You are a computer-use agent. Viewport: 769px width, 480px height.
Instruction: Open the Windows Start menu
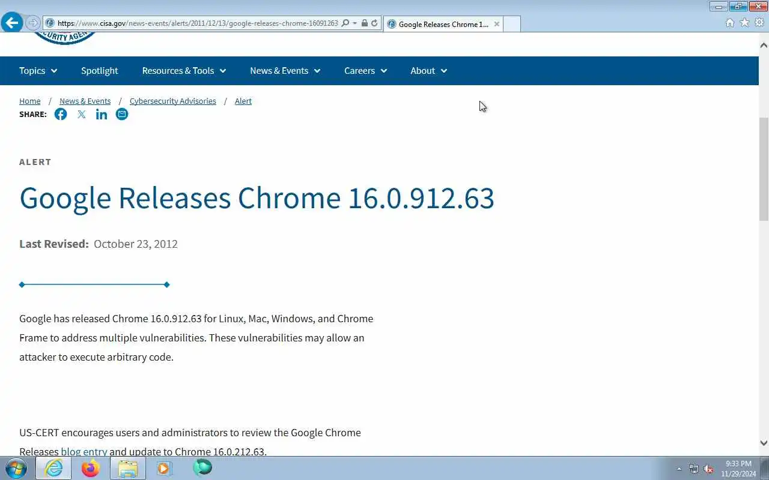coord(16,468)
